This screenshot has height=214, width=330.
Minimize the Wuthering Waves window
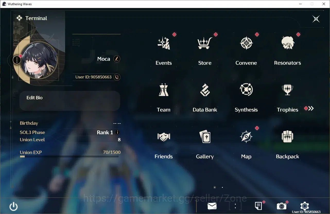coord(300,4)
